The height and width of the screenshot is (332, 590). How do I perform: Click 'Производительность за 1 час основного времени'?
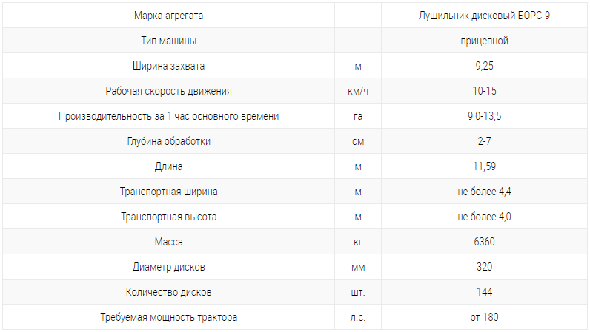[x=168, y=116]
